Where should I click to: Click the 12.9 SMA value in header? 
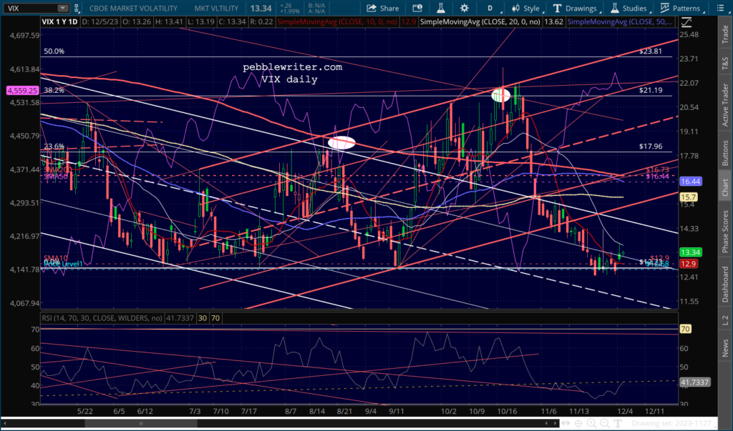[x=409, y=22]
